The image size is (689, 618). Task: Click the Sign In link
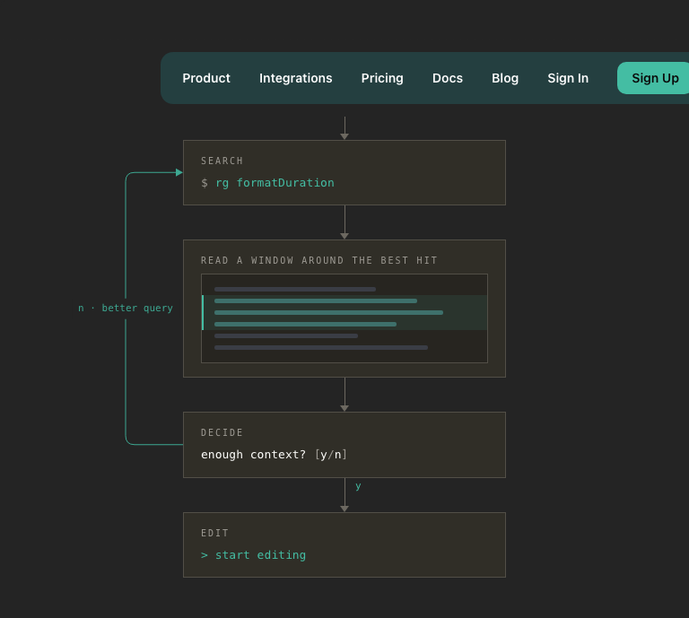click(x=568, y=78)
